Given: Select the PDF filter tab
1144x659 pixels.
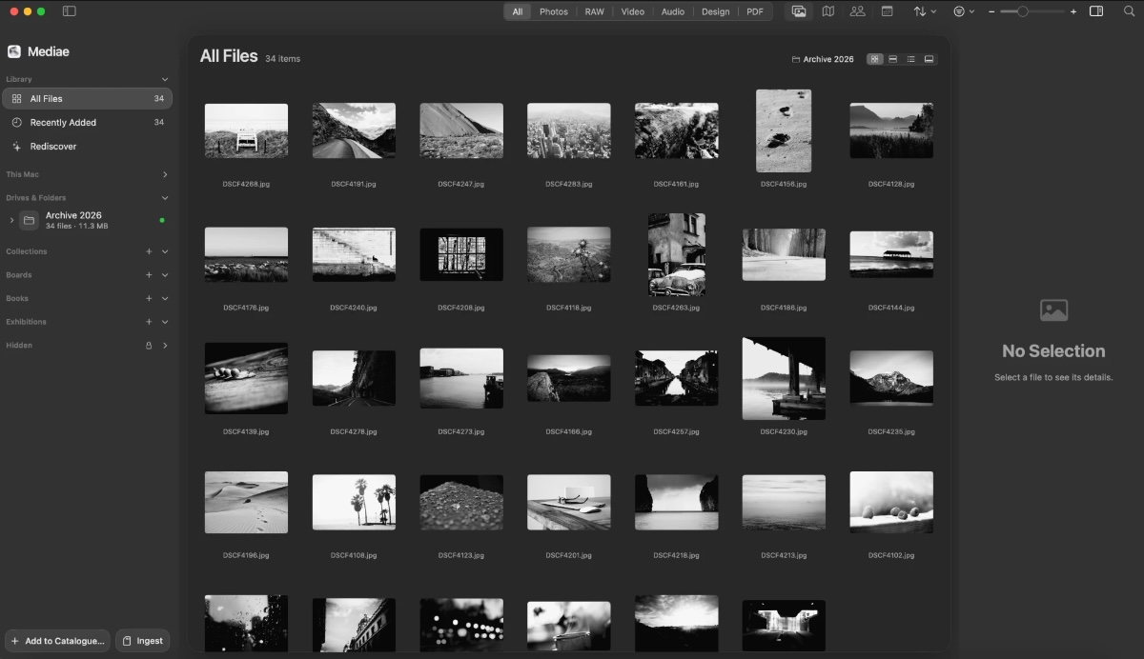Looking at the screenshot, I should tap(755, 11).
